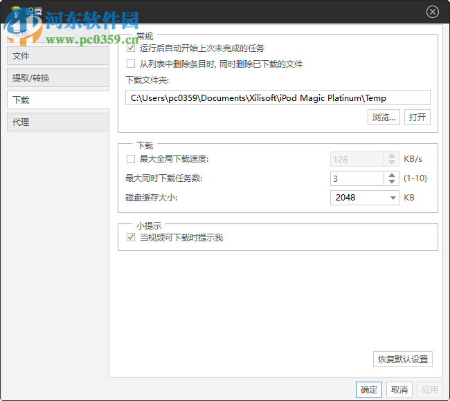Open the 文件 settings tab
The image size is (450, 401).
[58, 55]
